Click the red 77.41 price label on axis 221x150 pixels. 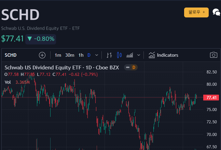tap(211, 98)
